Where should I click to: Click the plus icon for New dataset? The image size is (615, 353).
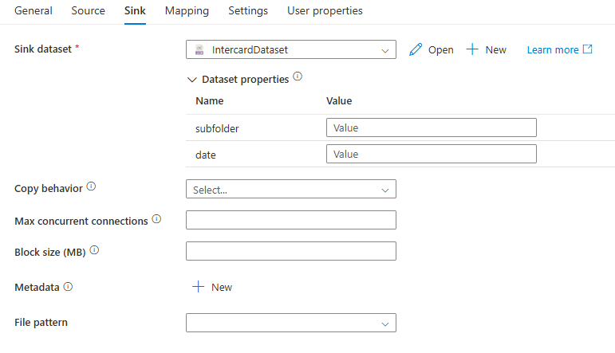472,49
